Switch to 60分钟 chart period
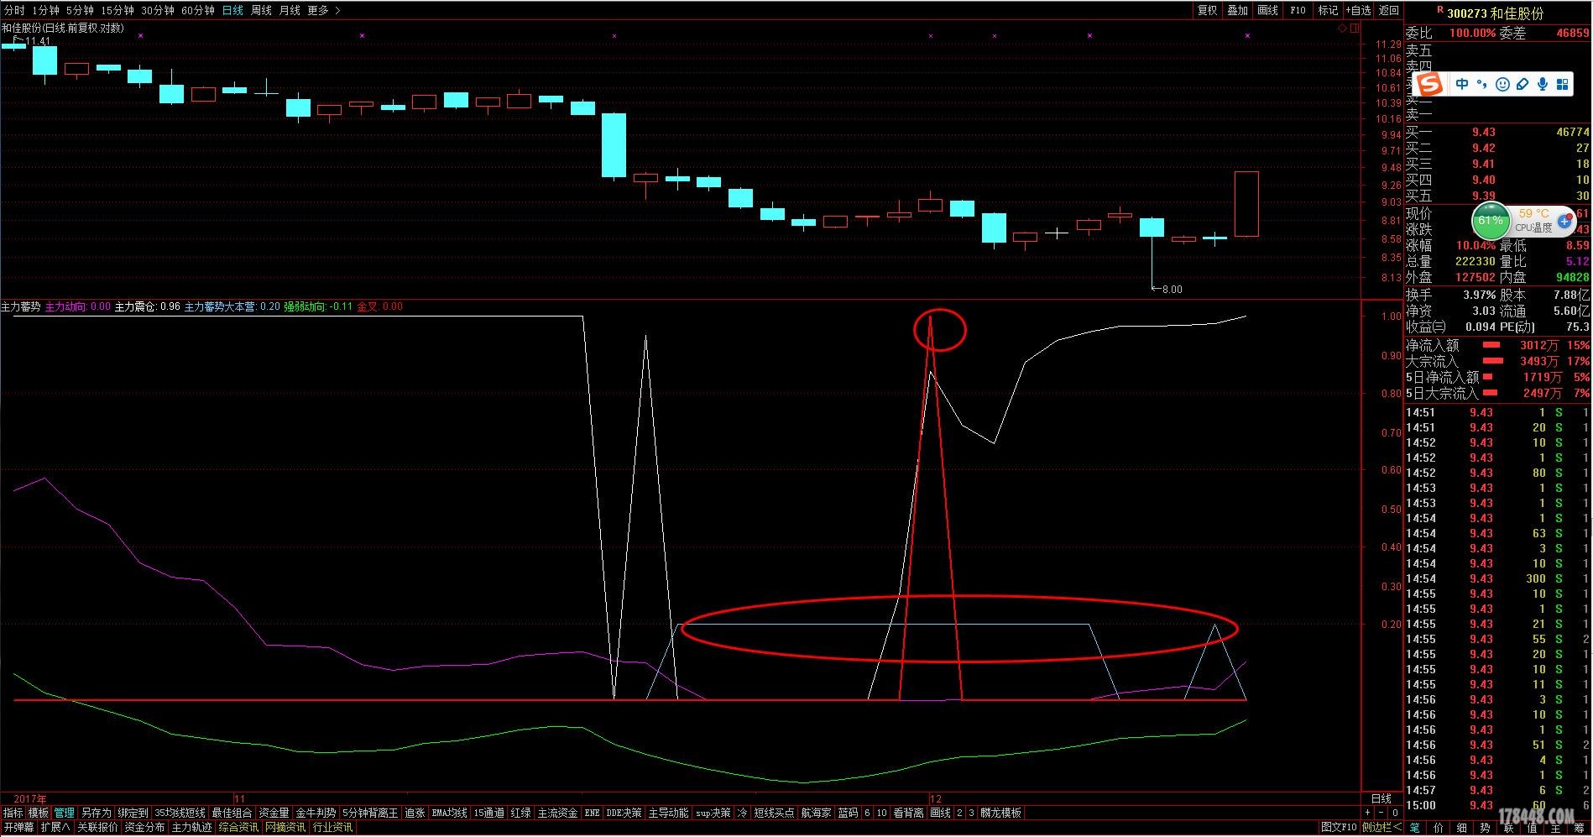 click(198, 10)
